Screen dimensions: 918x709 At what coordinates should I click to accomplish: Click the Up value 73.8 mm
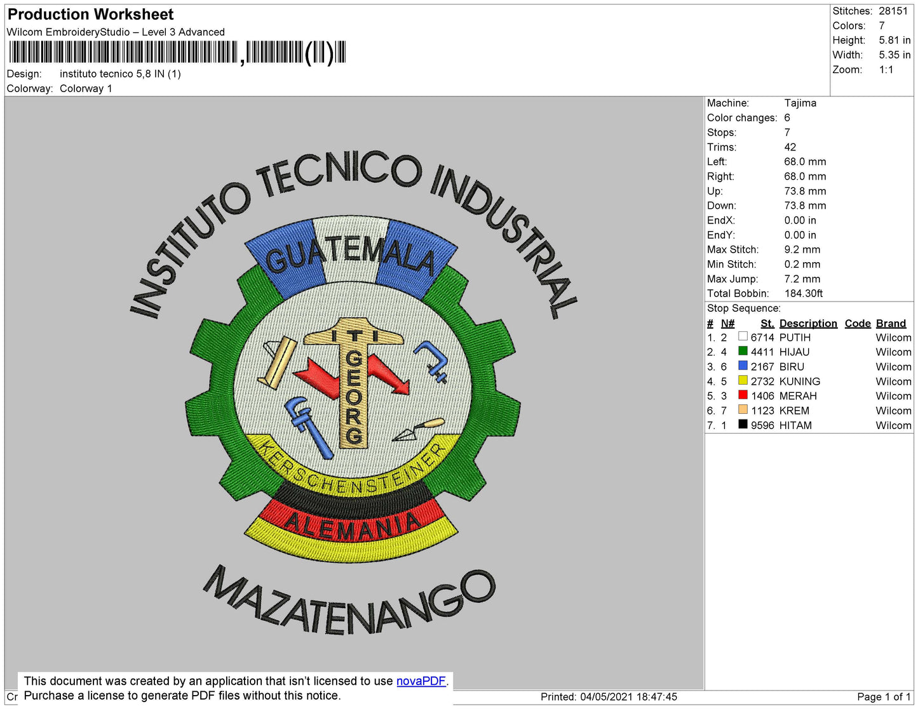805,190
